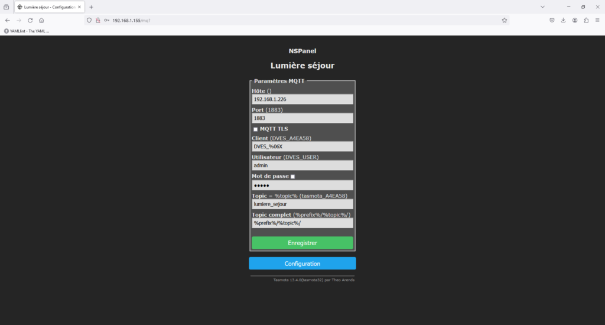Click the Paramètres MQTT legend text
The height and width of the screenshot is (325, 605).
click(x=279, y=81)
